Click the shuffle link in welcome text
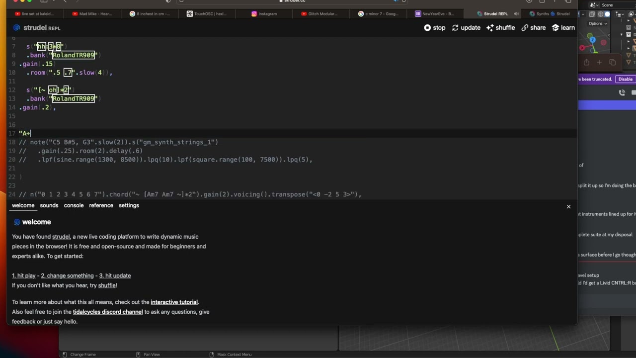Image resolution: width=636 pixels, height=358 pixels. [107, 285]
